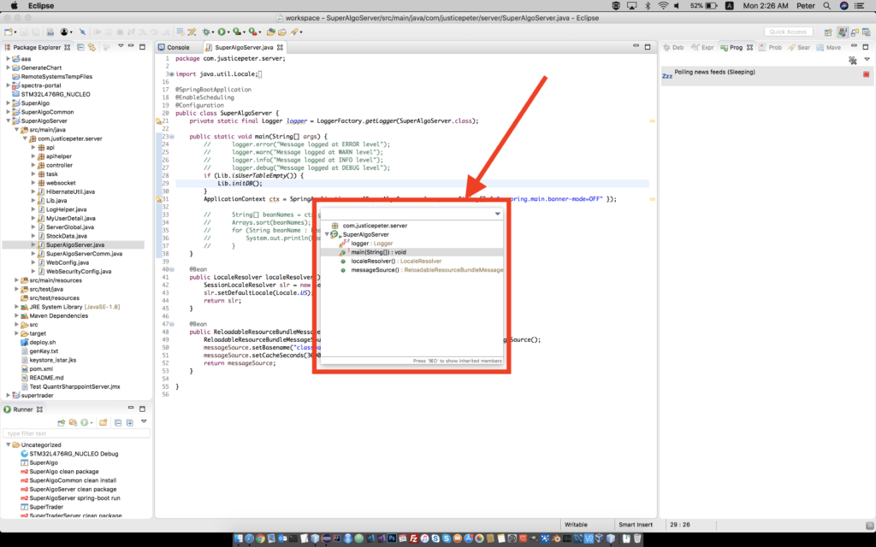This screenshot has width=876, height=547.
Task: Select HibernateUtil.java in Package Explorer
Action: (x=70, y=191)
